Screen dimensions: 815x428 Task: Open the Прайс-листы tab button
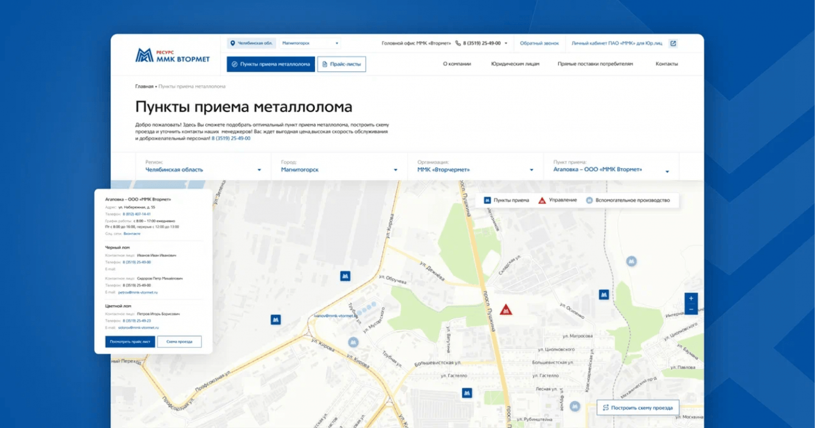pyautogui.click(x=342, y=64)
